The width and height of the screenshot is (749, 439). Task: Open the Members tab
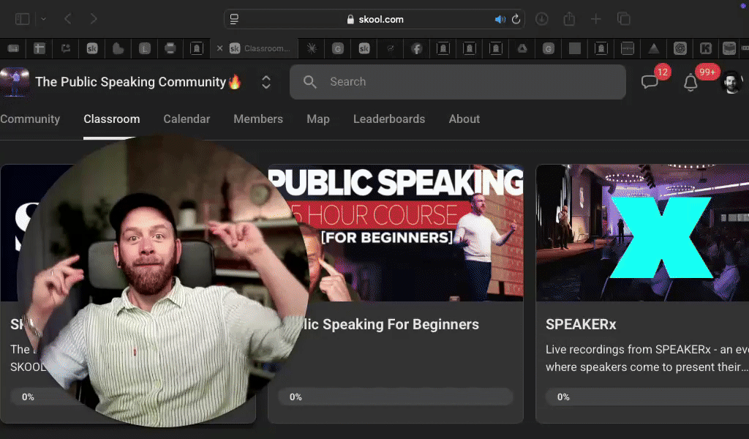tap(258, 119)
